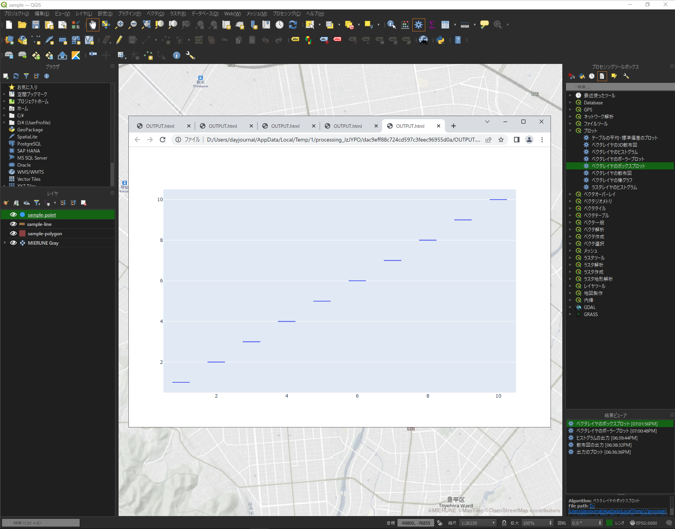Click the Zoom In magnifier tool
The image size is (675, 529).
[119, 25]
